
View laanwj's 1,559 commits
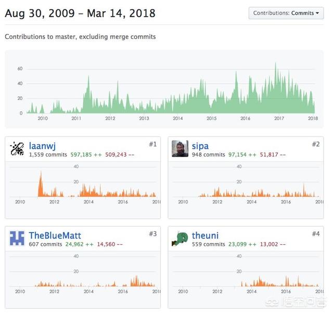tap(48, 155)
